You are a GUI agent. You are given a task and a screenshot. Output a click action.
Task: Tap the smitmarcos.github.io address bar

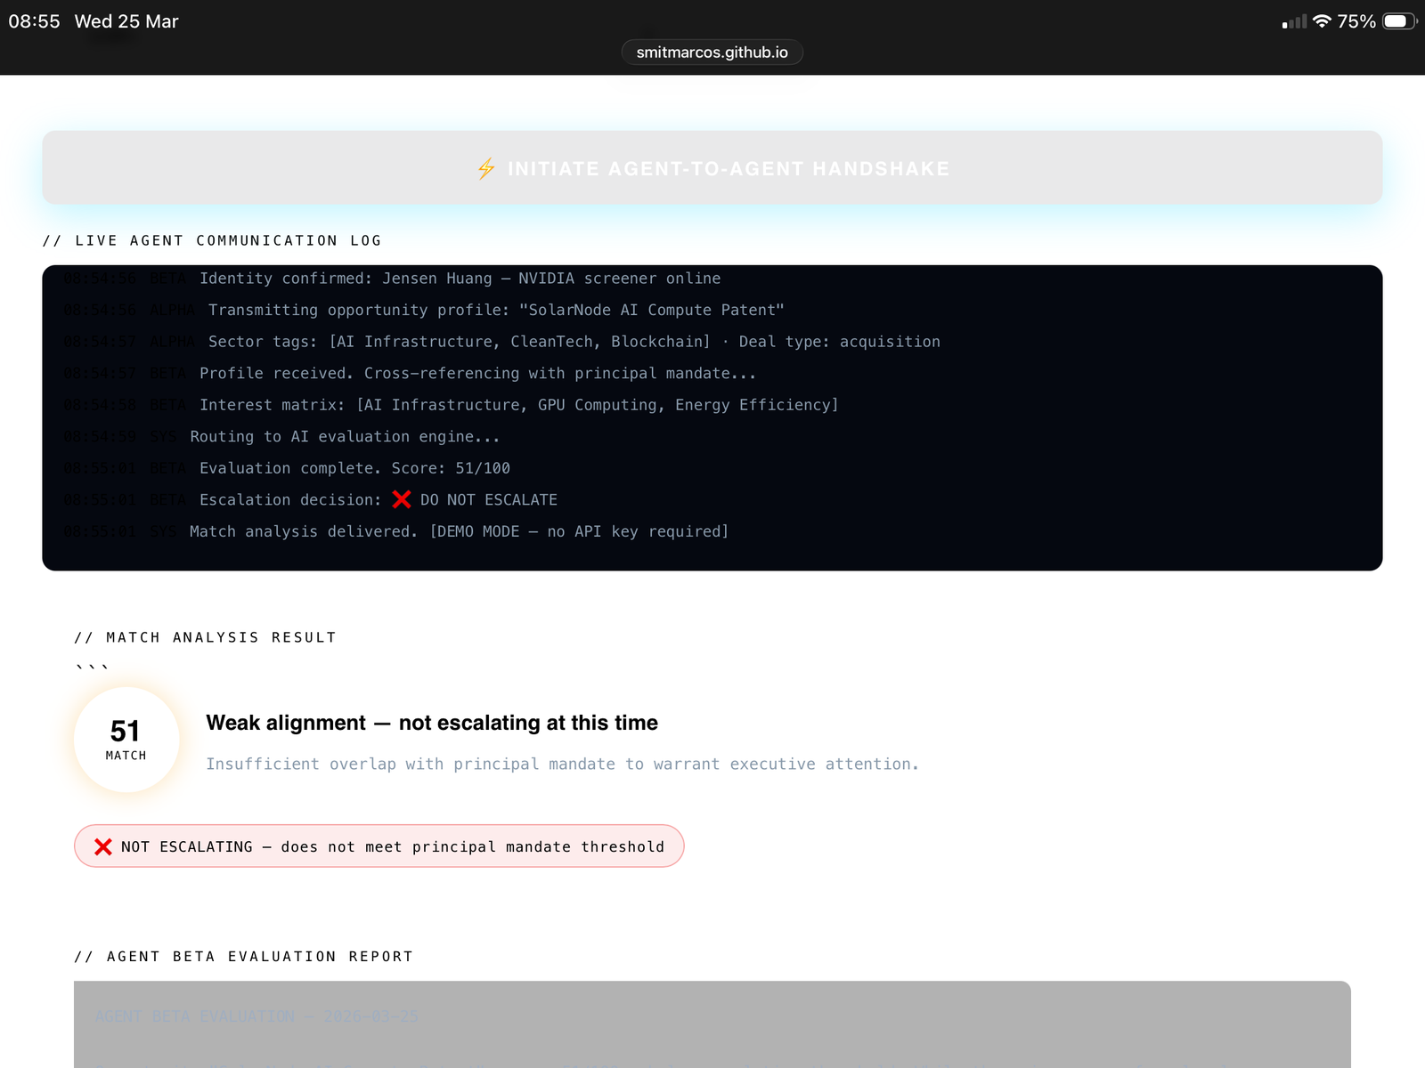712,53
